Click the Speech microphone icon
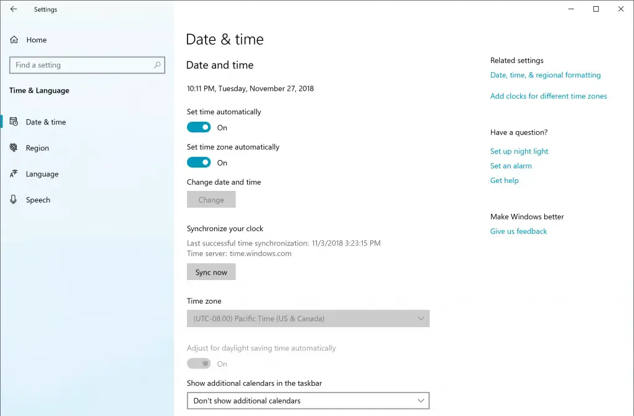Image resolution: width=634 pixels, height=416 pixels. tap(14, 199)
